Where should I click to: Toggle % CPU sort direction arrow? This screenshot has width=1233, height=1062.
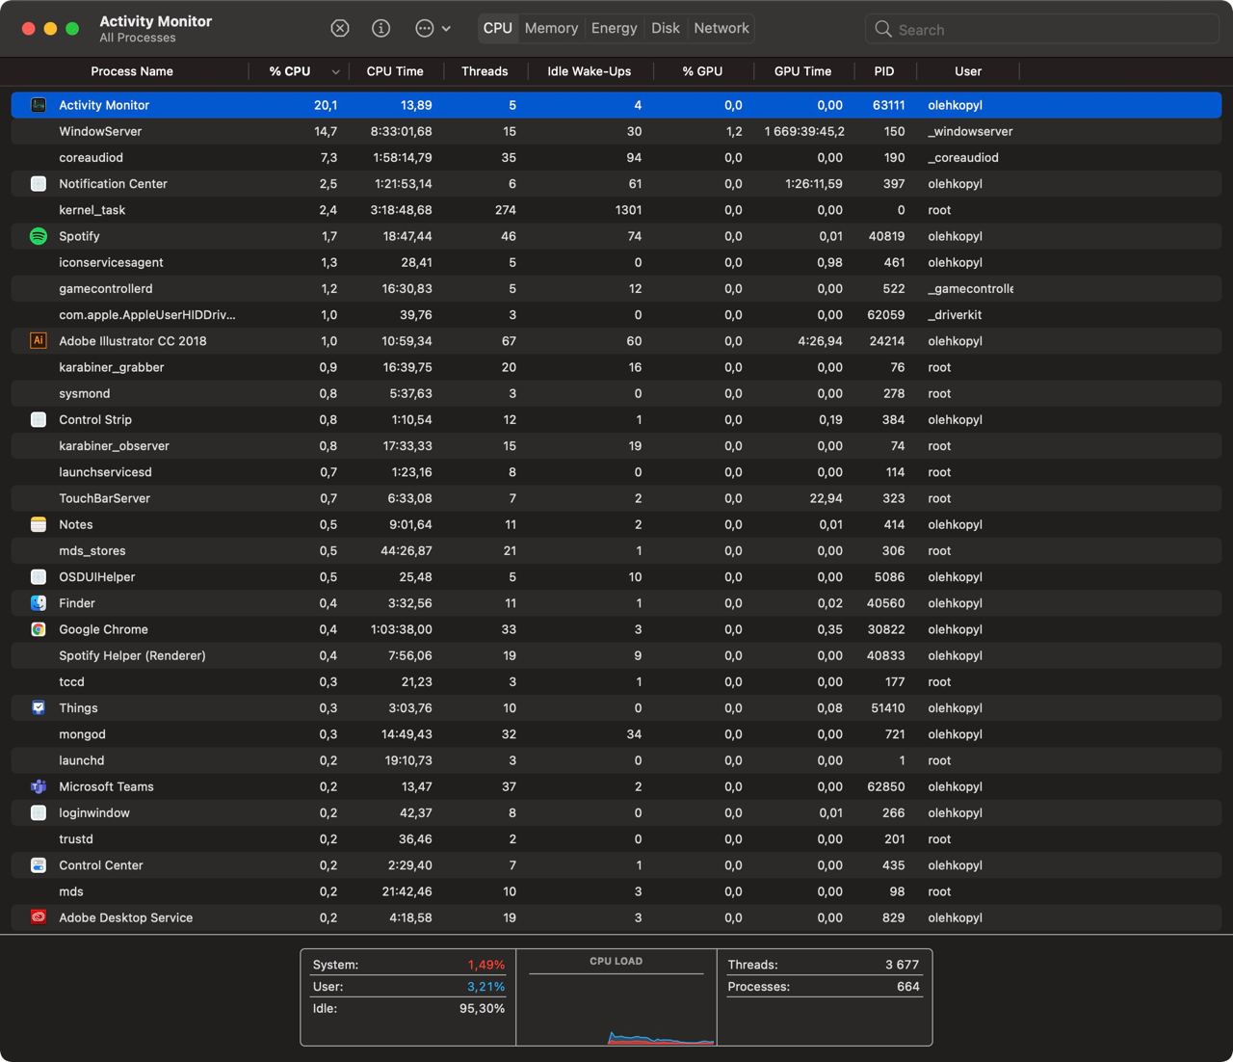pos(335,72)
